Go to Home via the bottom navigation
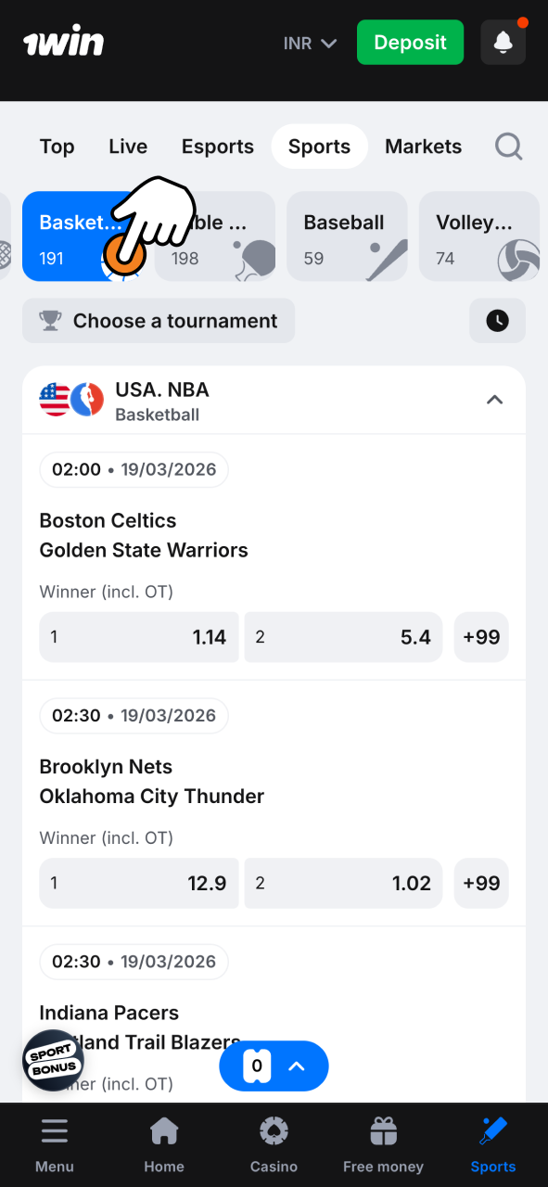Image resolution: width=548 pixels, height=1187 pixels. pos(164,1142)
